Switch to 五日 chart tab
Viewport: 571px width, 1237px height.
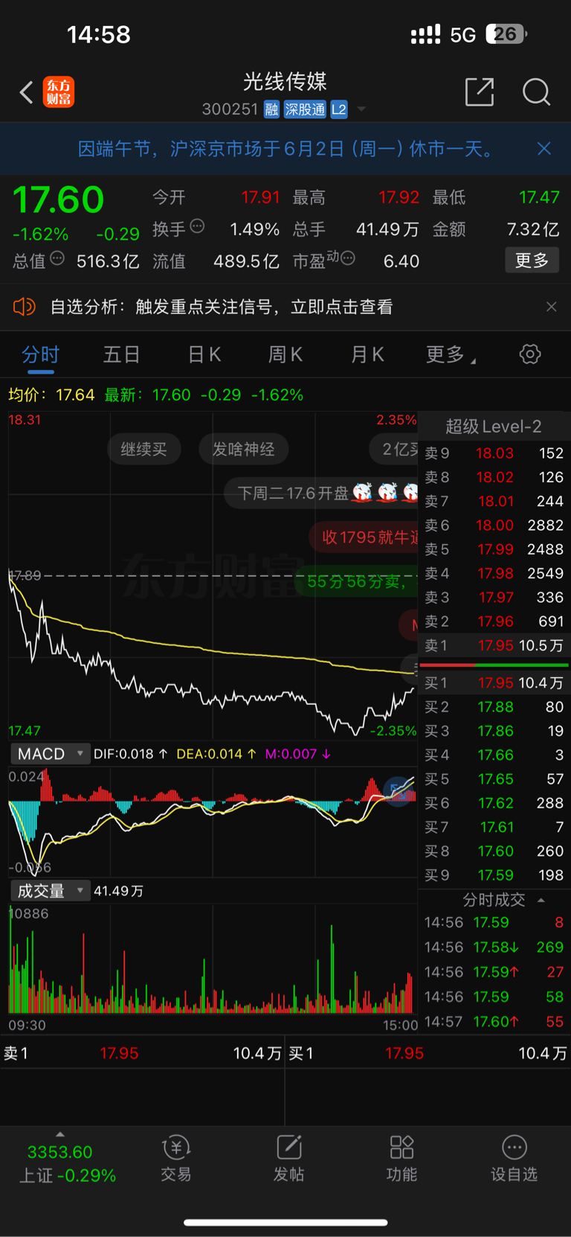121,354
